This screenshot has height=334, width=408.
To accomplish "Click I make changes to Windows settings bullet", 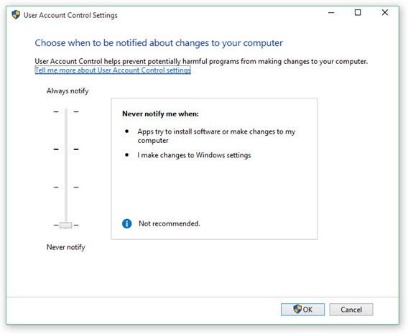I will 194,155.
